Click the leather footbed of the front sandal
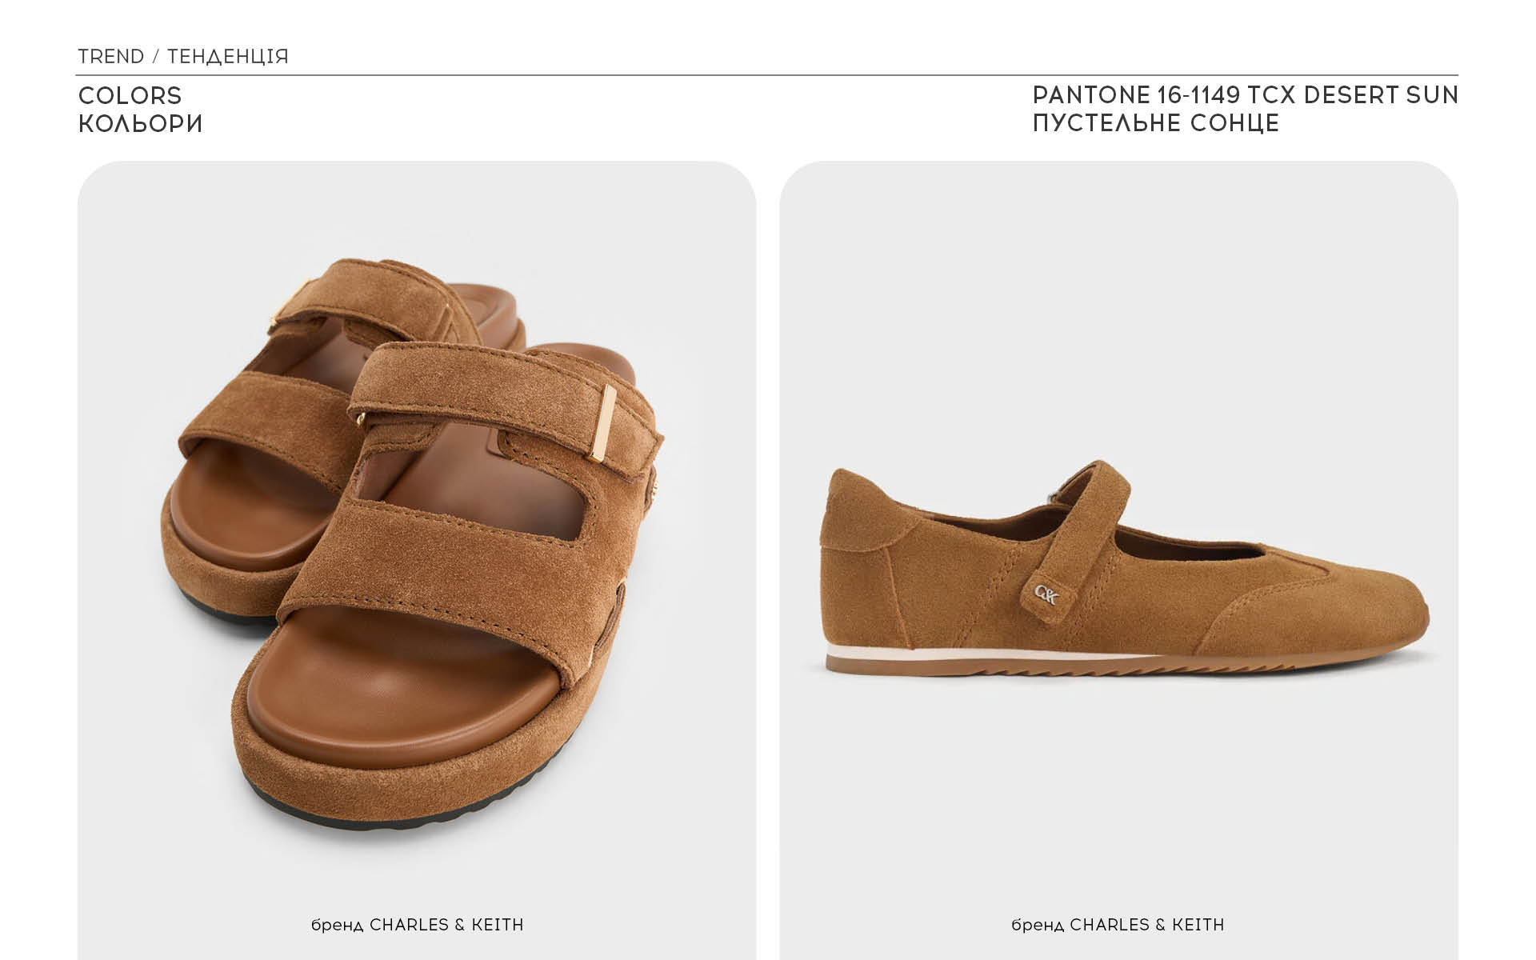This screenshot has width=1536, height=960. pos(392,688)
